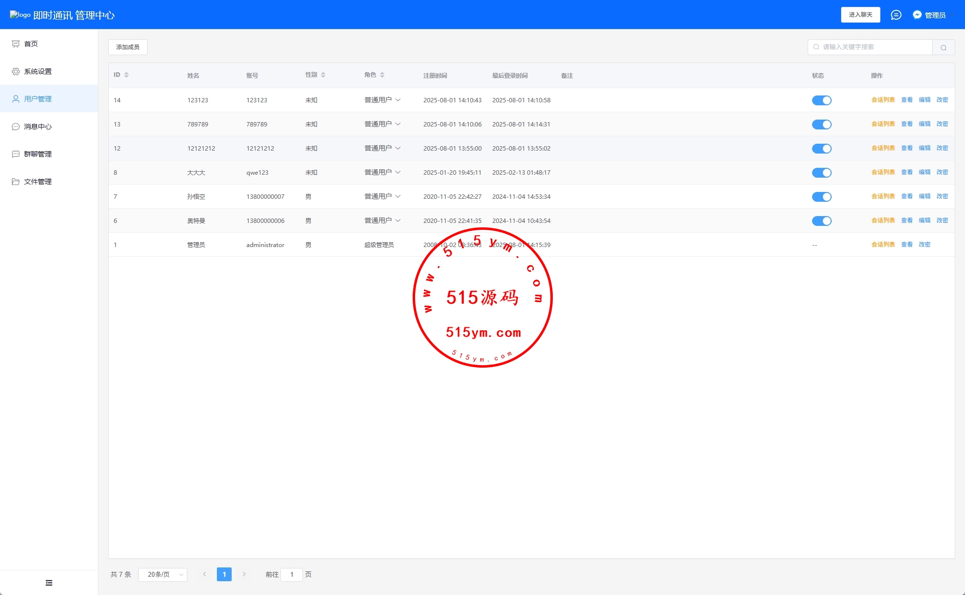
Task: Turn off status switch for user 奥特曼
Action: coord(821,221)
